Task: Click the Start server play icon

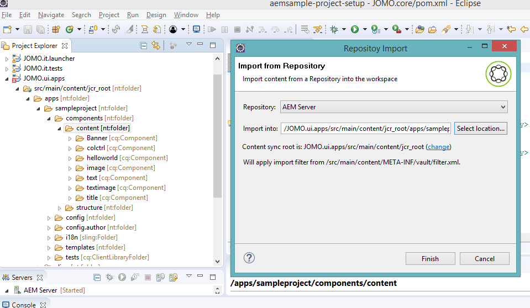Action: point(122,277)
